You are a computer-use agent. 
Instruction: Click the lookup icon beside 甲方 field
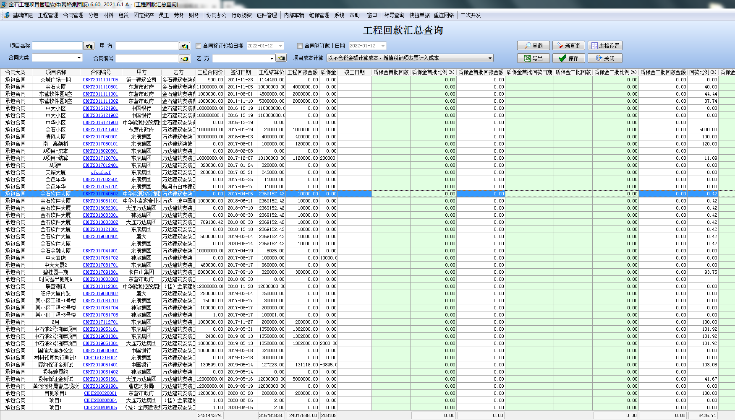click(184, 46)
